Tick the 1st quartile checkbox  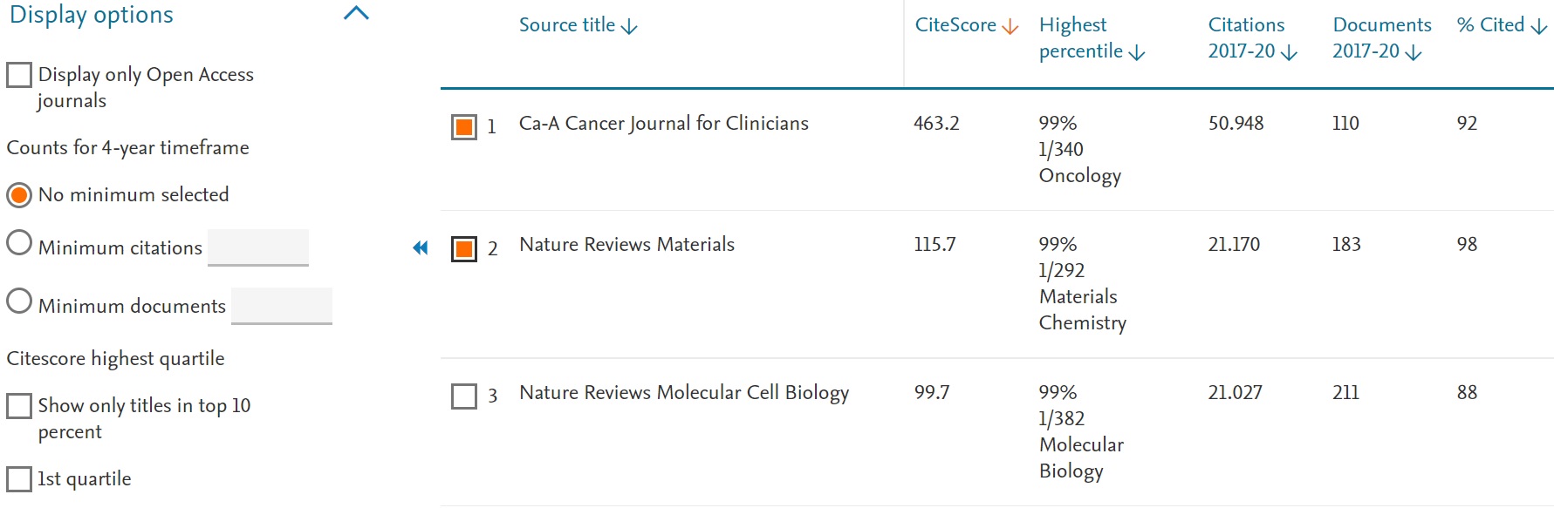click(x=19, y=479)
